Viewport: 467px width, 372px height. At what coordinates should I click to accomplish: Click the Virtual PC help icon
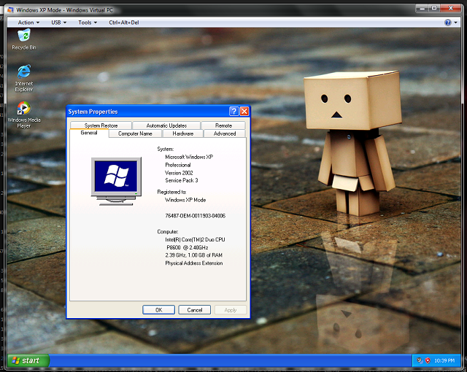pyautogui.click(x=447, y=23)
